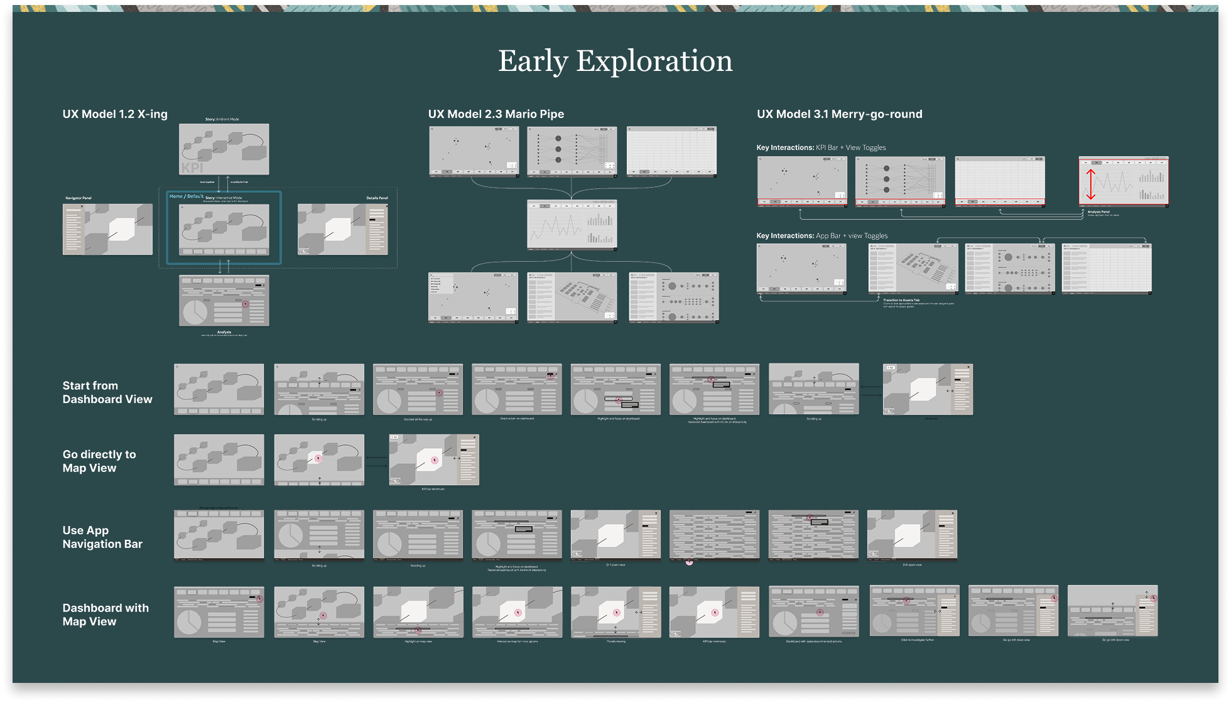Click the pencil edit icon in the dashboard header wireframe
Viewport: 1231px width, 703px height.
(x=264, y=285)
